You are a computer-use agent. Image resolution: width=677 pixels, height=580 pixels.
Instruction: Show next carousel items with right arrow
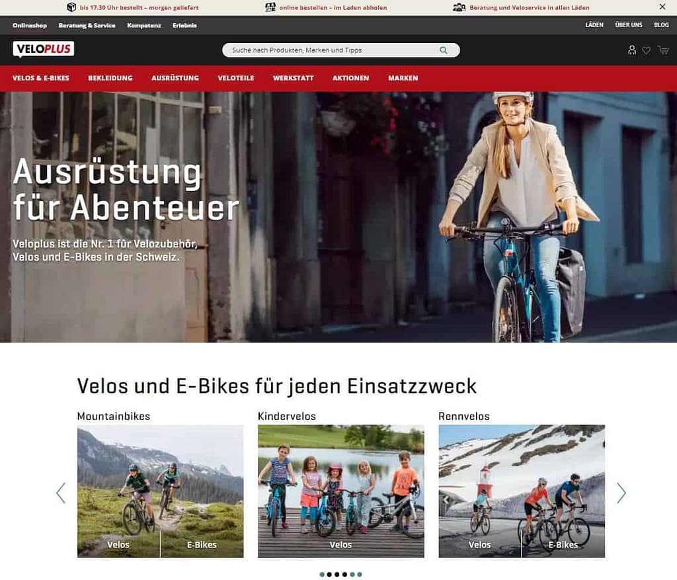tap(621, 493)
